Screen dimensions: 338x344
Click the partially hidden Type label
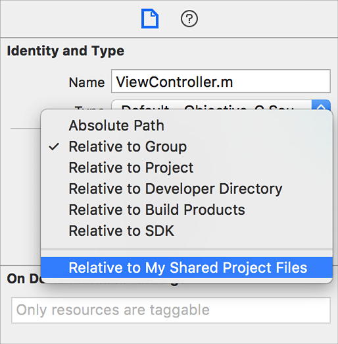(x=89, y=107)
